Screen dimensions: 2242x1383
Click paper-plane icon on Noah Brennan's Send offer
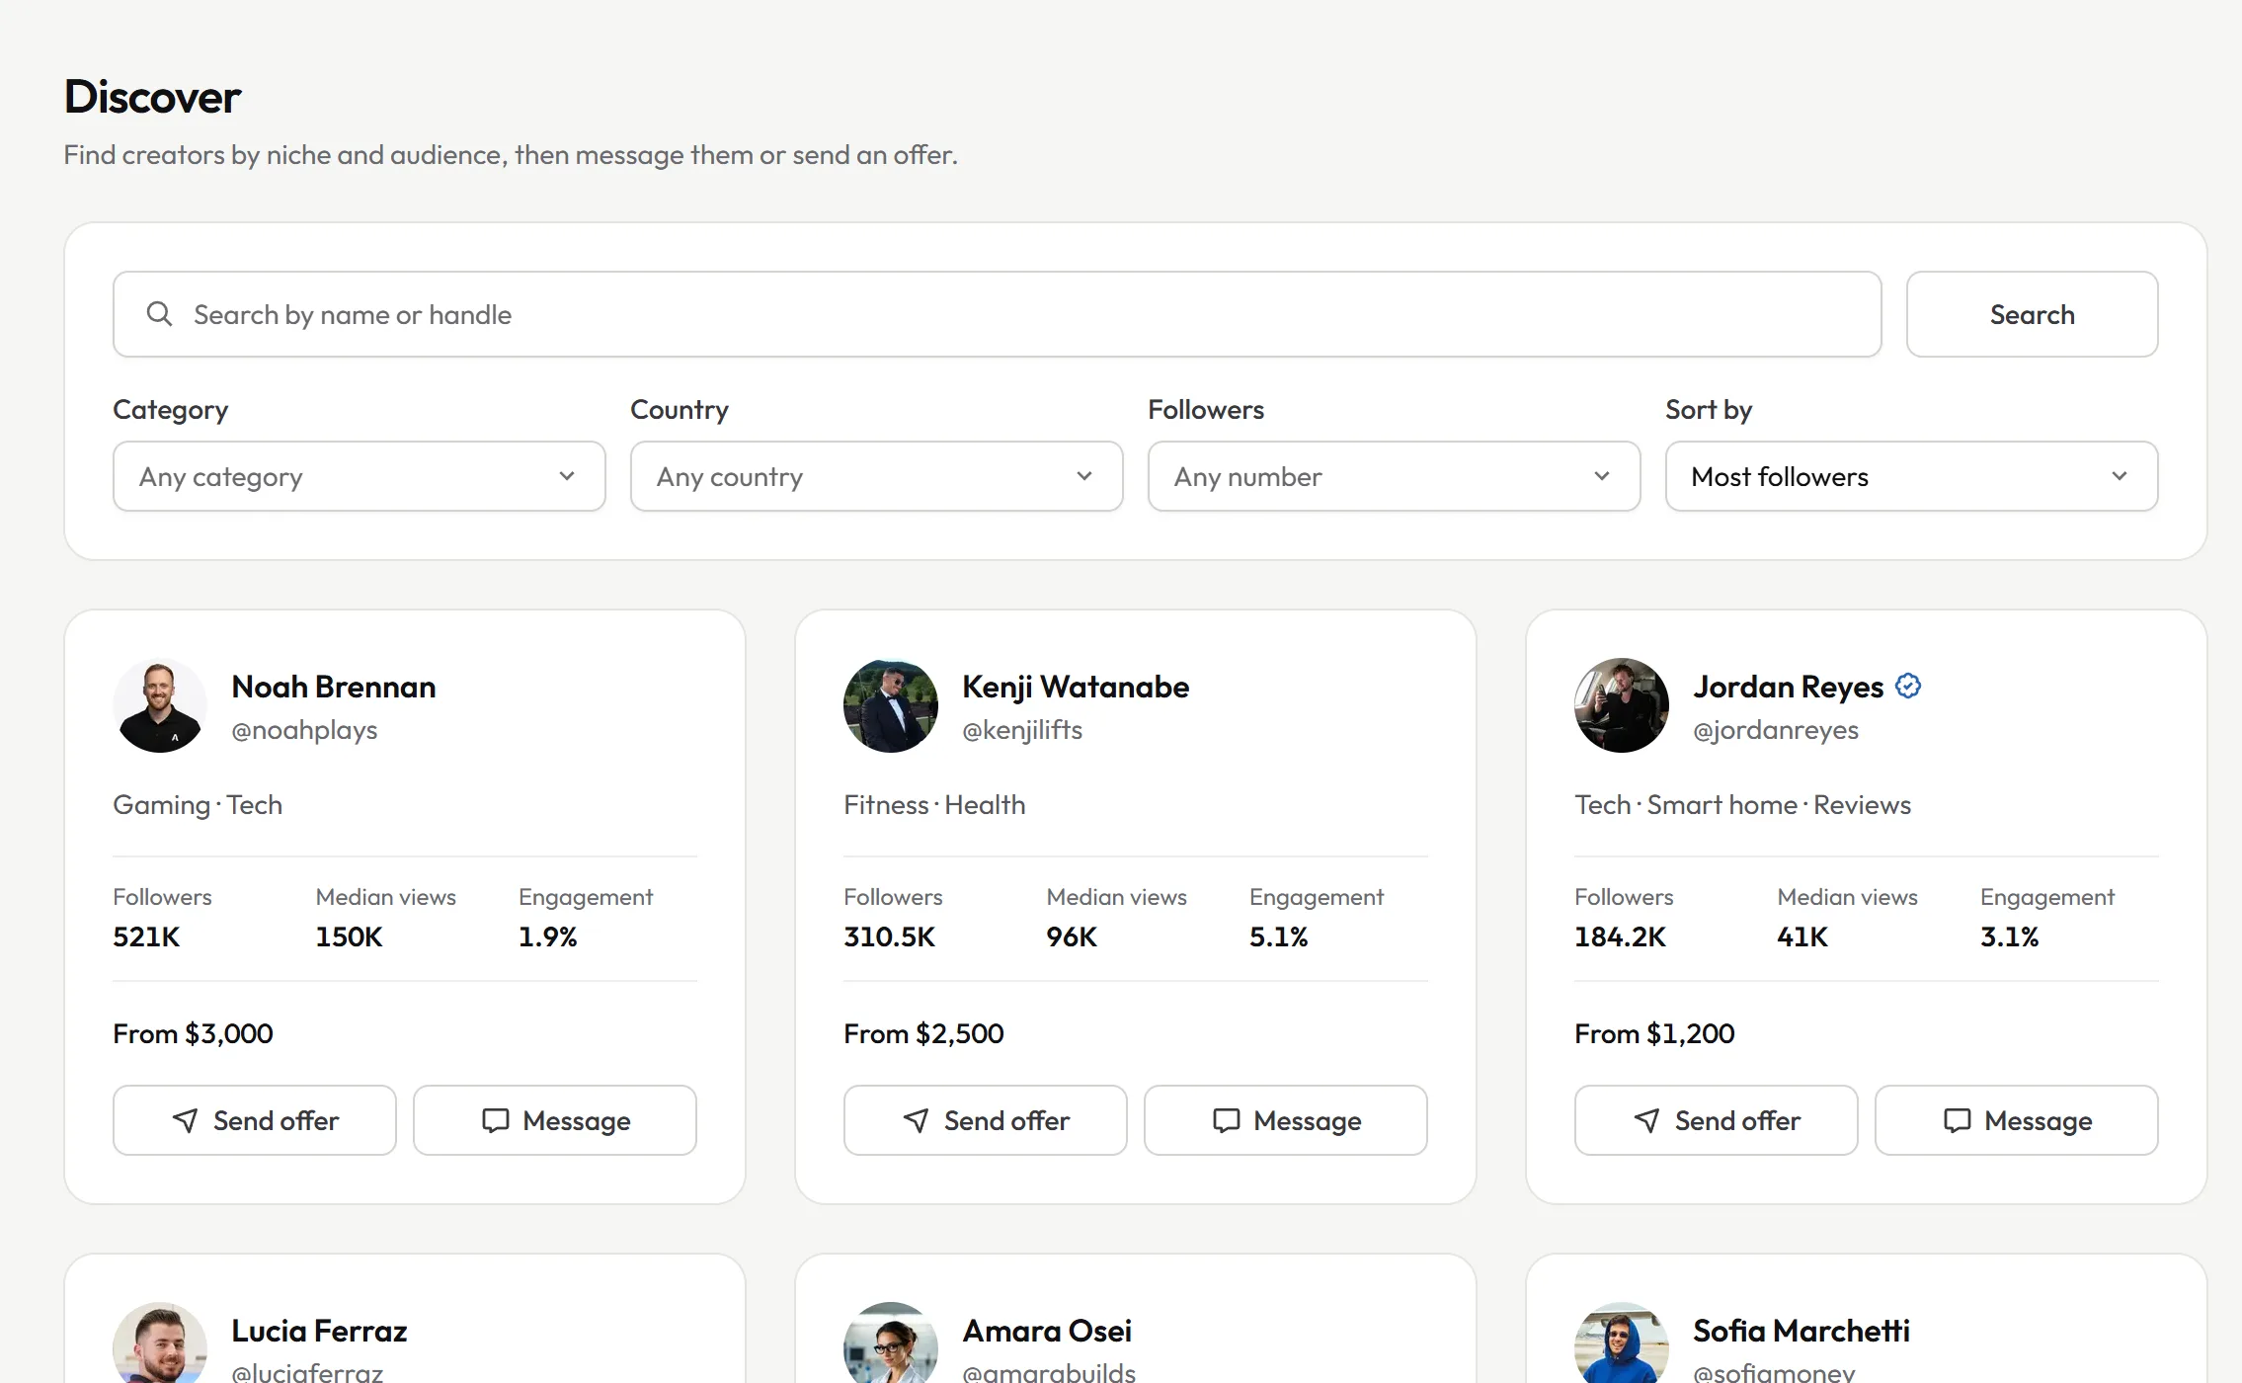pyautogui.click(x=185, y=1120)
